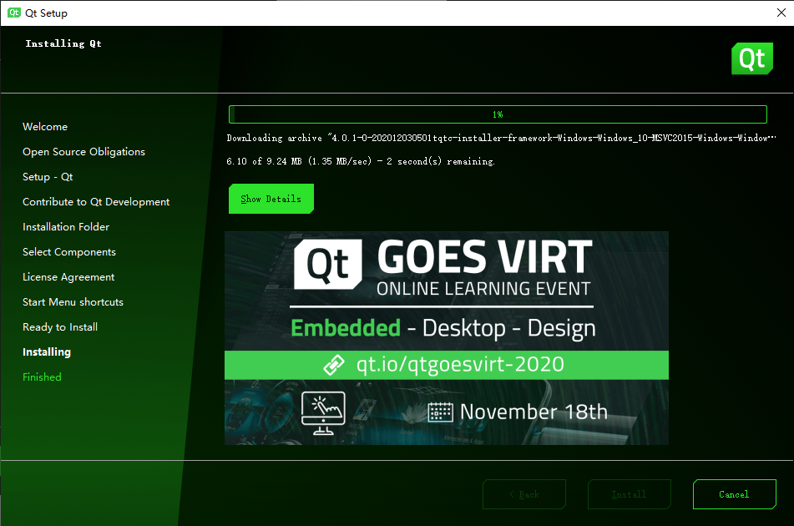Click the Qt logo in the top-right corner
Screen dimensions: 794x526
coord(751,58)
